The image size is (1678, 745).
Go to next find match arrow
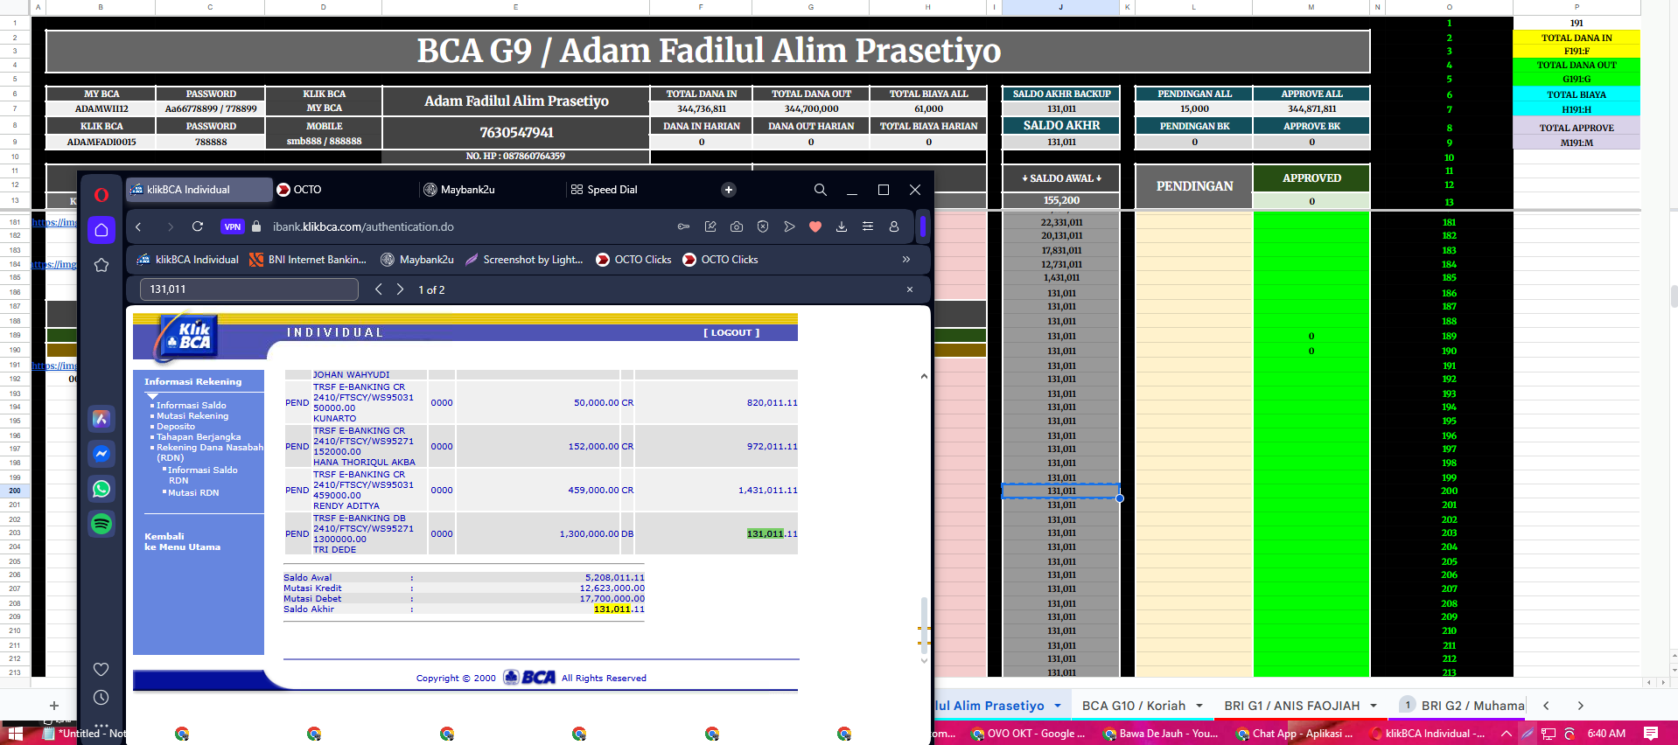400,289
